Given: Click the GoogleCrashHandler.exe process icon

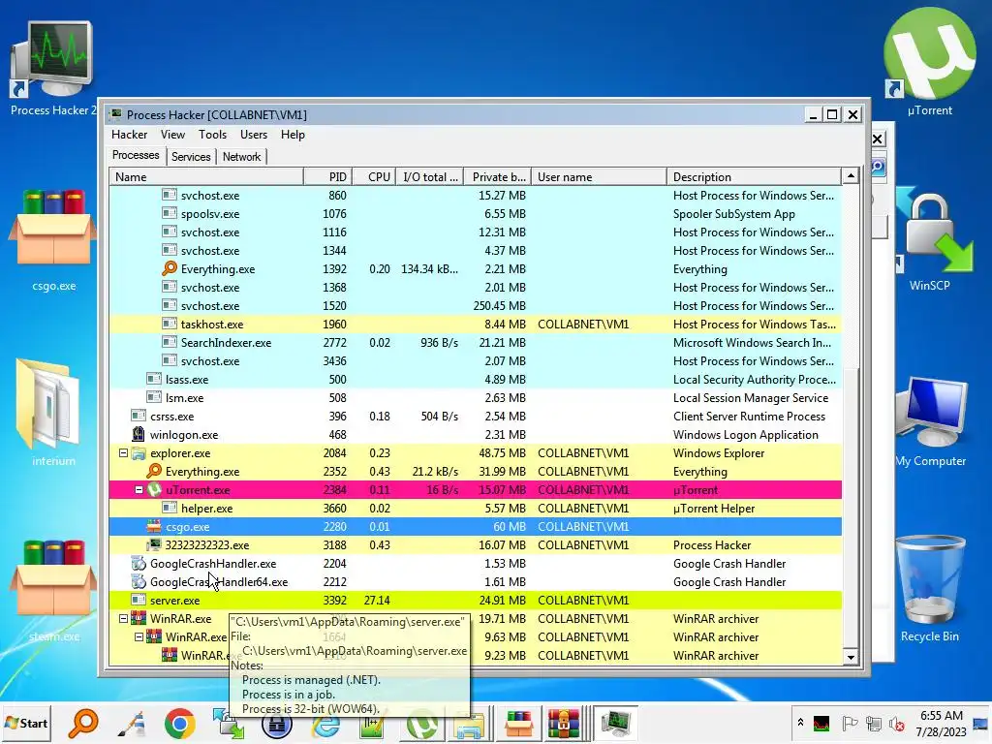Looking at the screenshot, I should (x=139, y=563).
